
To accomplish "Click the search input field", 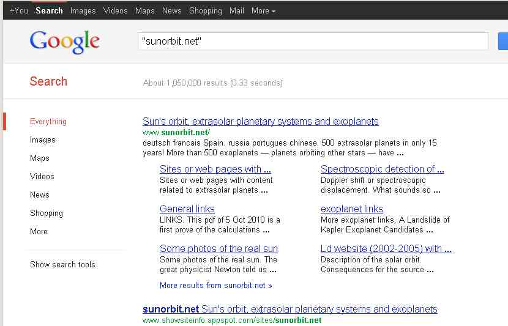I will tap(312, 42).
